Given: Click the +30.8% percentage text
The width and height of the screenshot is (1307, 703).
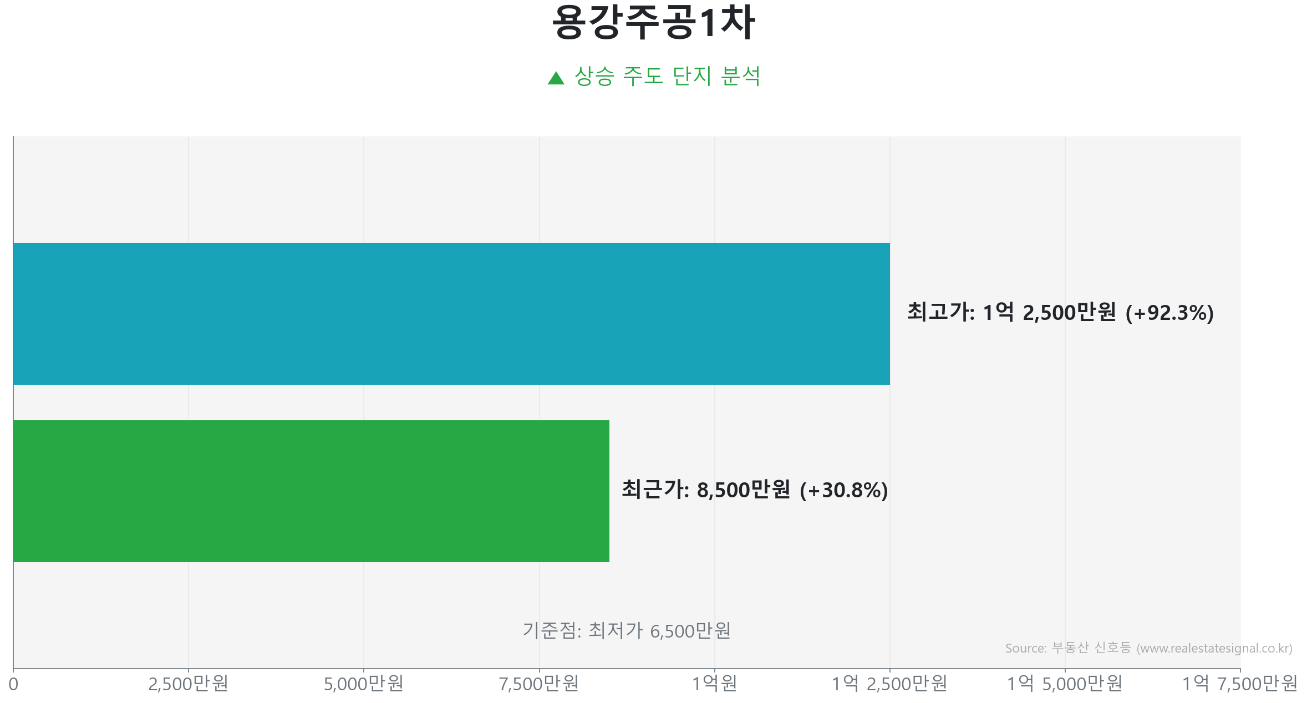Looking at the screenshot, I should tap(843, 491).
